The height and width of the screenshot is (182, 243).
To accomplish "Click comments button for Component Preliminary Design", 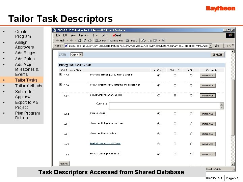I will click(x=208, y=96).
